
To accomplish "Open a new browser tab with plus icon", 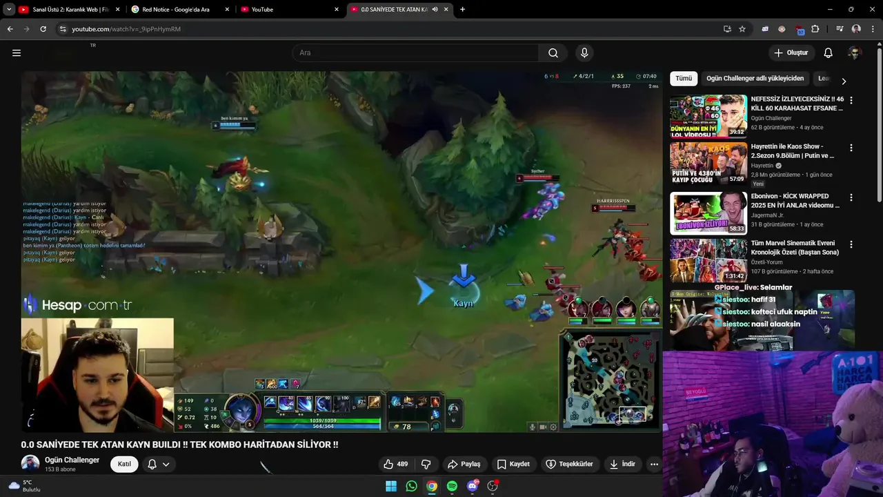I will click(462, 9).
